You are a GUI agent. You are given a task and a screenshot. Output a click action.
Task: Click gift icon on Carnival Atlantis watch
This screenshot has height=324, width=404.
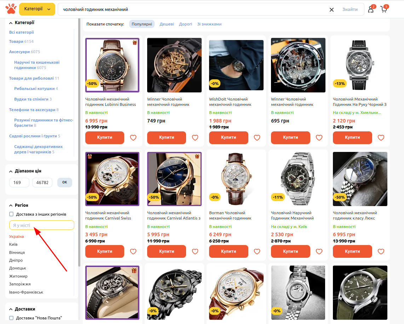tap(197, 157)
